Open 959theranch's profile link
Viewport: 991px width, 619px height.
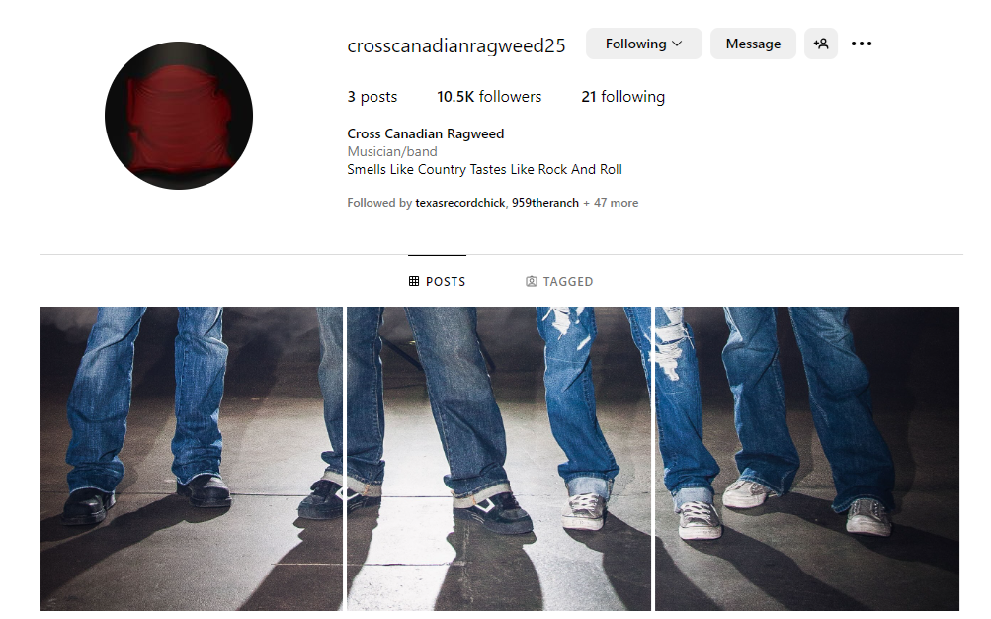(544, 203)
